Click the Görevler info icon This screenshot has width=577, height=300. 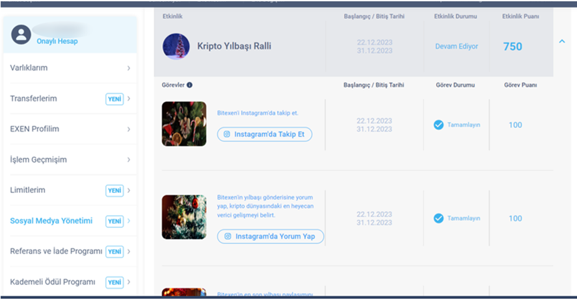(x=189, y=85)
